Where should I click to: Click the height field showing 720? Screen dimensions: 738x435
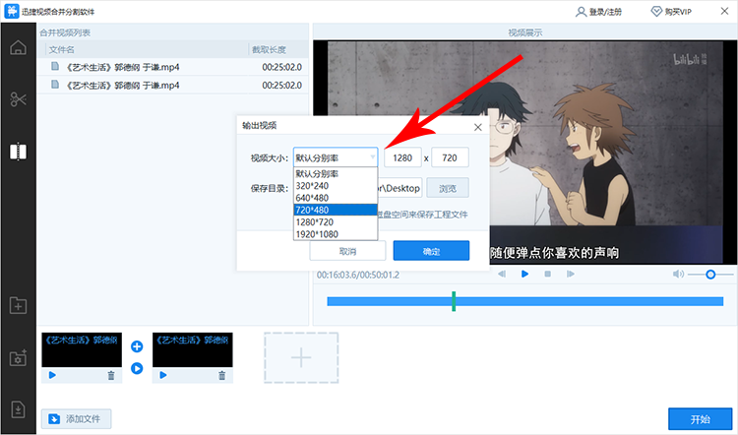[x=450, y=157]
